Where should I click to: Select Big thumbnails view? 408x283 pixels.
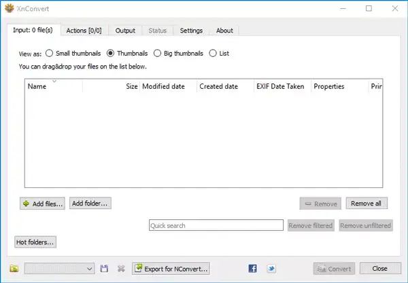coord(178,53)
